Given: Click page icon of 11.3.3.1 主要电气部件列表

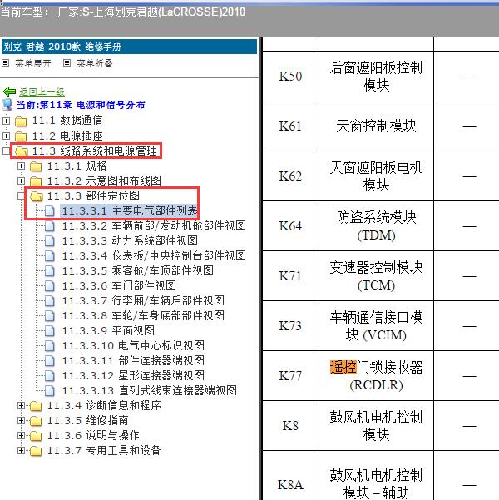Looking at the screenshot, I should click(49, 210).
